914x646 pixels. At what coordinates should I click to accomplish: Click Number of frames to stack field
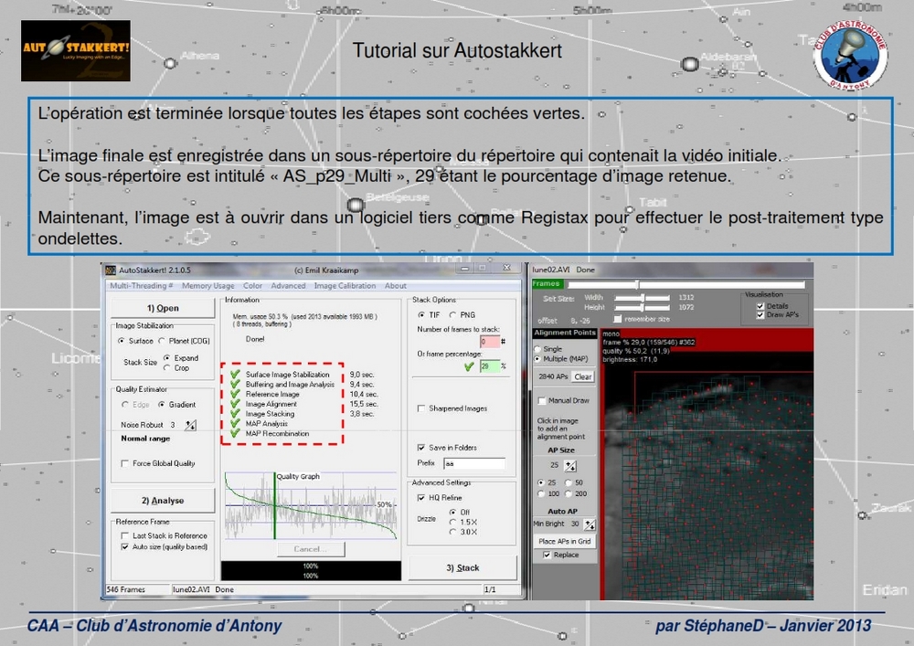(490, 342)
